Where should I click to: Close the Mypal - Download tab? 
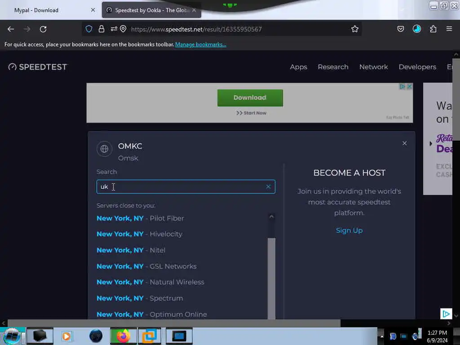click(x=93, y=10)
